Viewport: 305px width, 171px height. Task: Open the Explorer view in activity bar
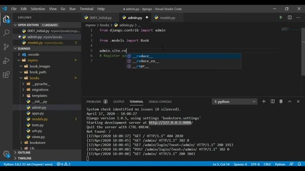coord(6,19)
